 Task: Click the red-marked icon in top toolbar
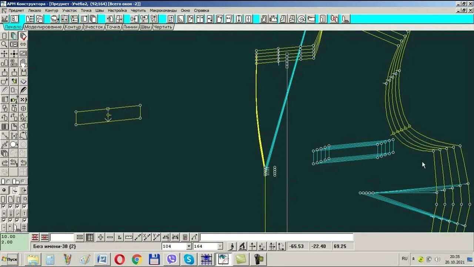[x=334, y=19]
